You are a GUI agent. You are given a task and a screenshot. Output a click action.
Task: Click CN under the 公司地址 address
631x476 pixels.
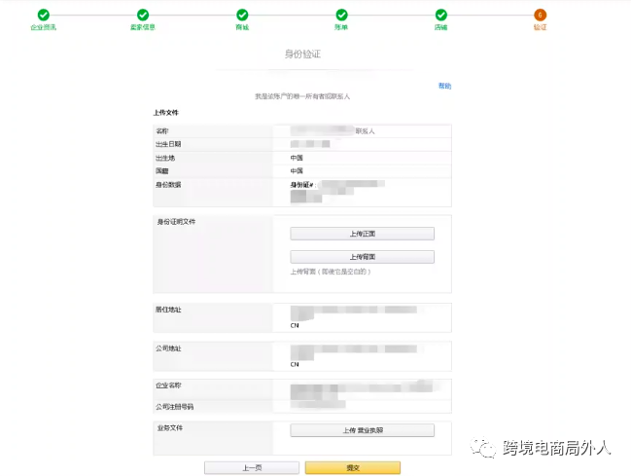(x=295, y=364)
